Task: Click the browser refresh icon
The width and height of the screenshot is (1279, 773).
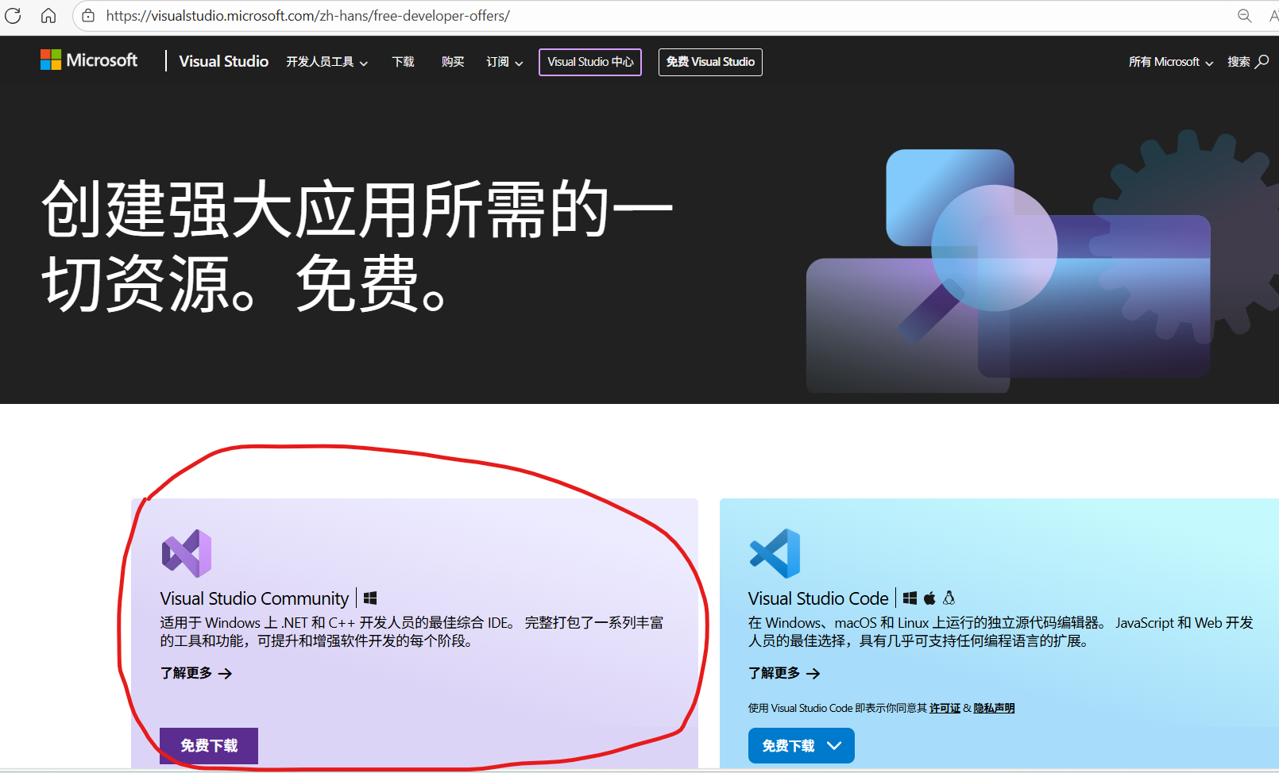Action: 13,16
